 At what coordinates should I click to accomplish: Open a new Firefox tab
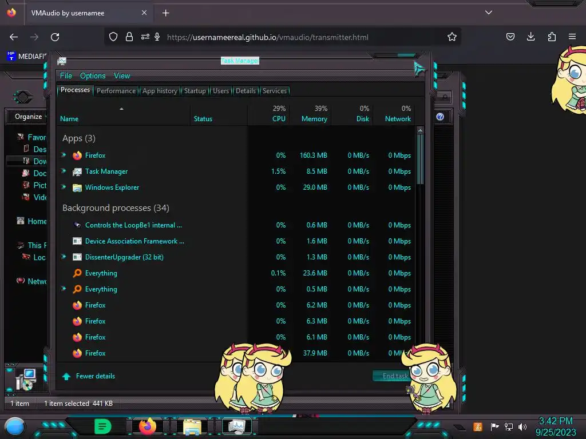point(165,13)
